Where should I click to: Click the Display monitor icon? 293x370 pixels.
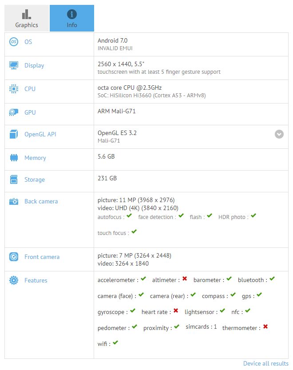coord(14,65)
